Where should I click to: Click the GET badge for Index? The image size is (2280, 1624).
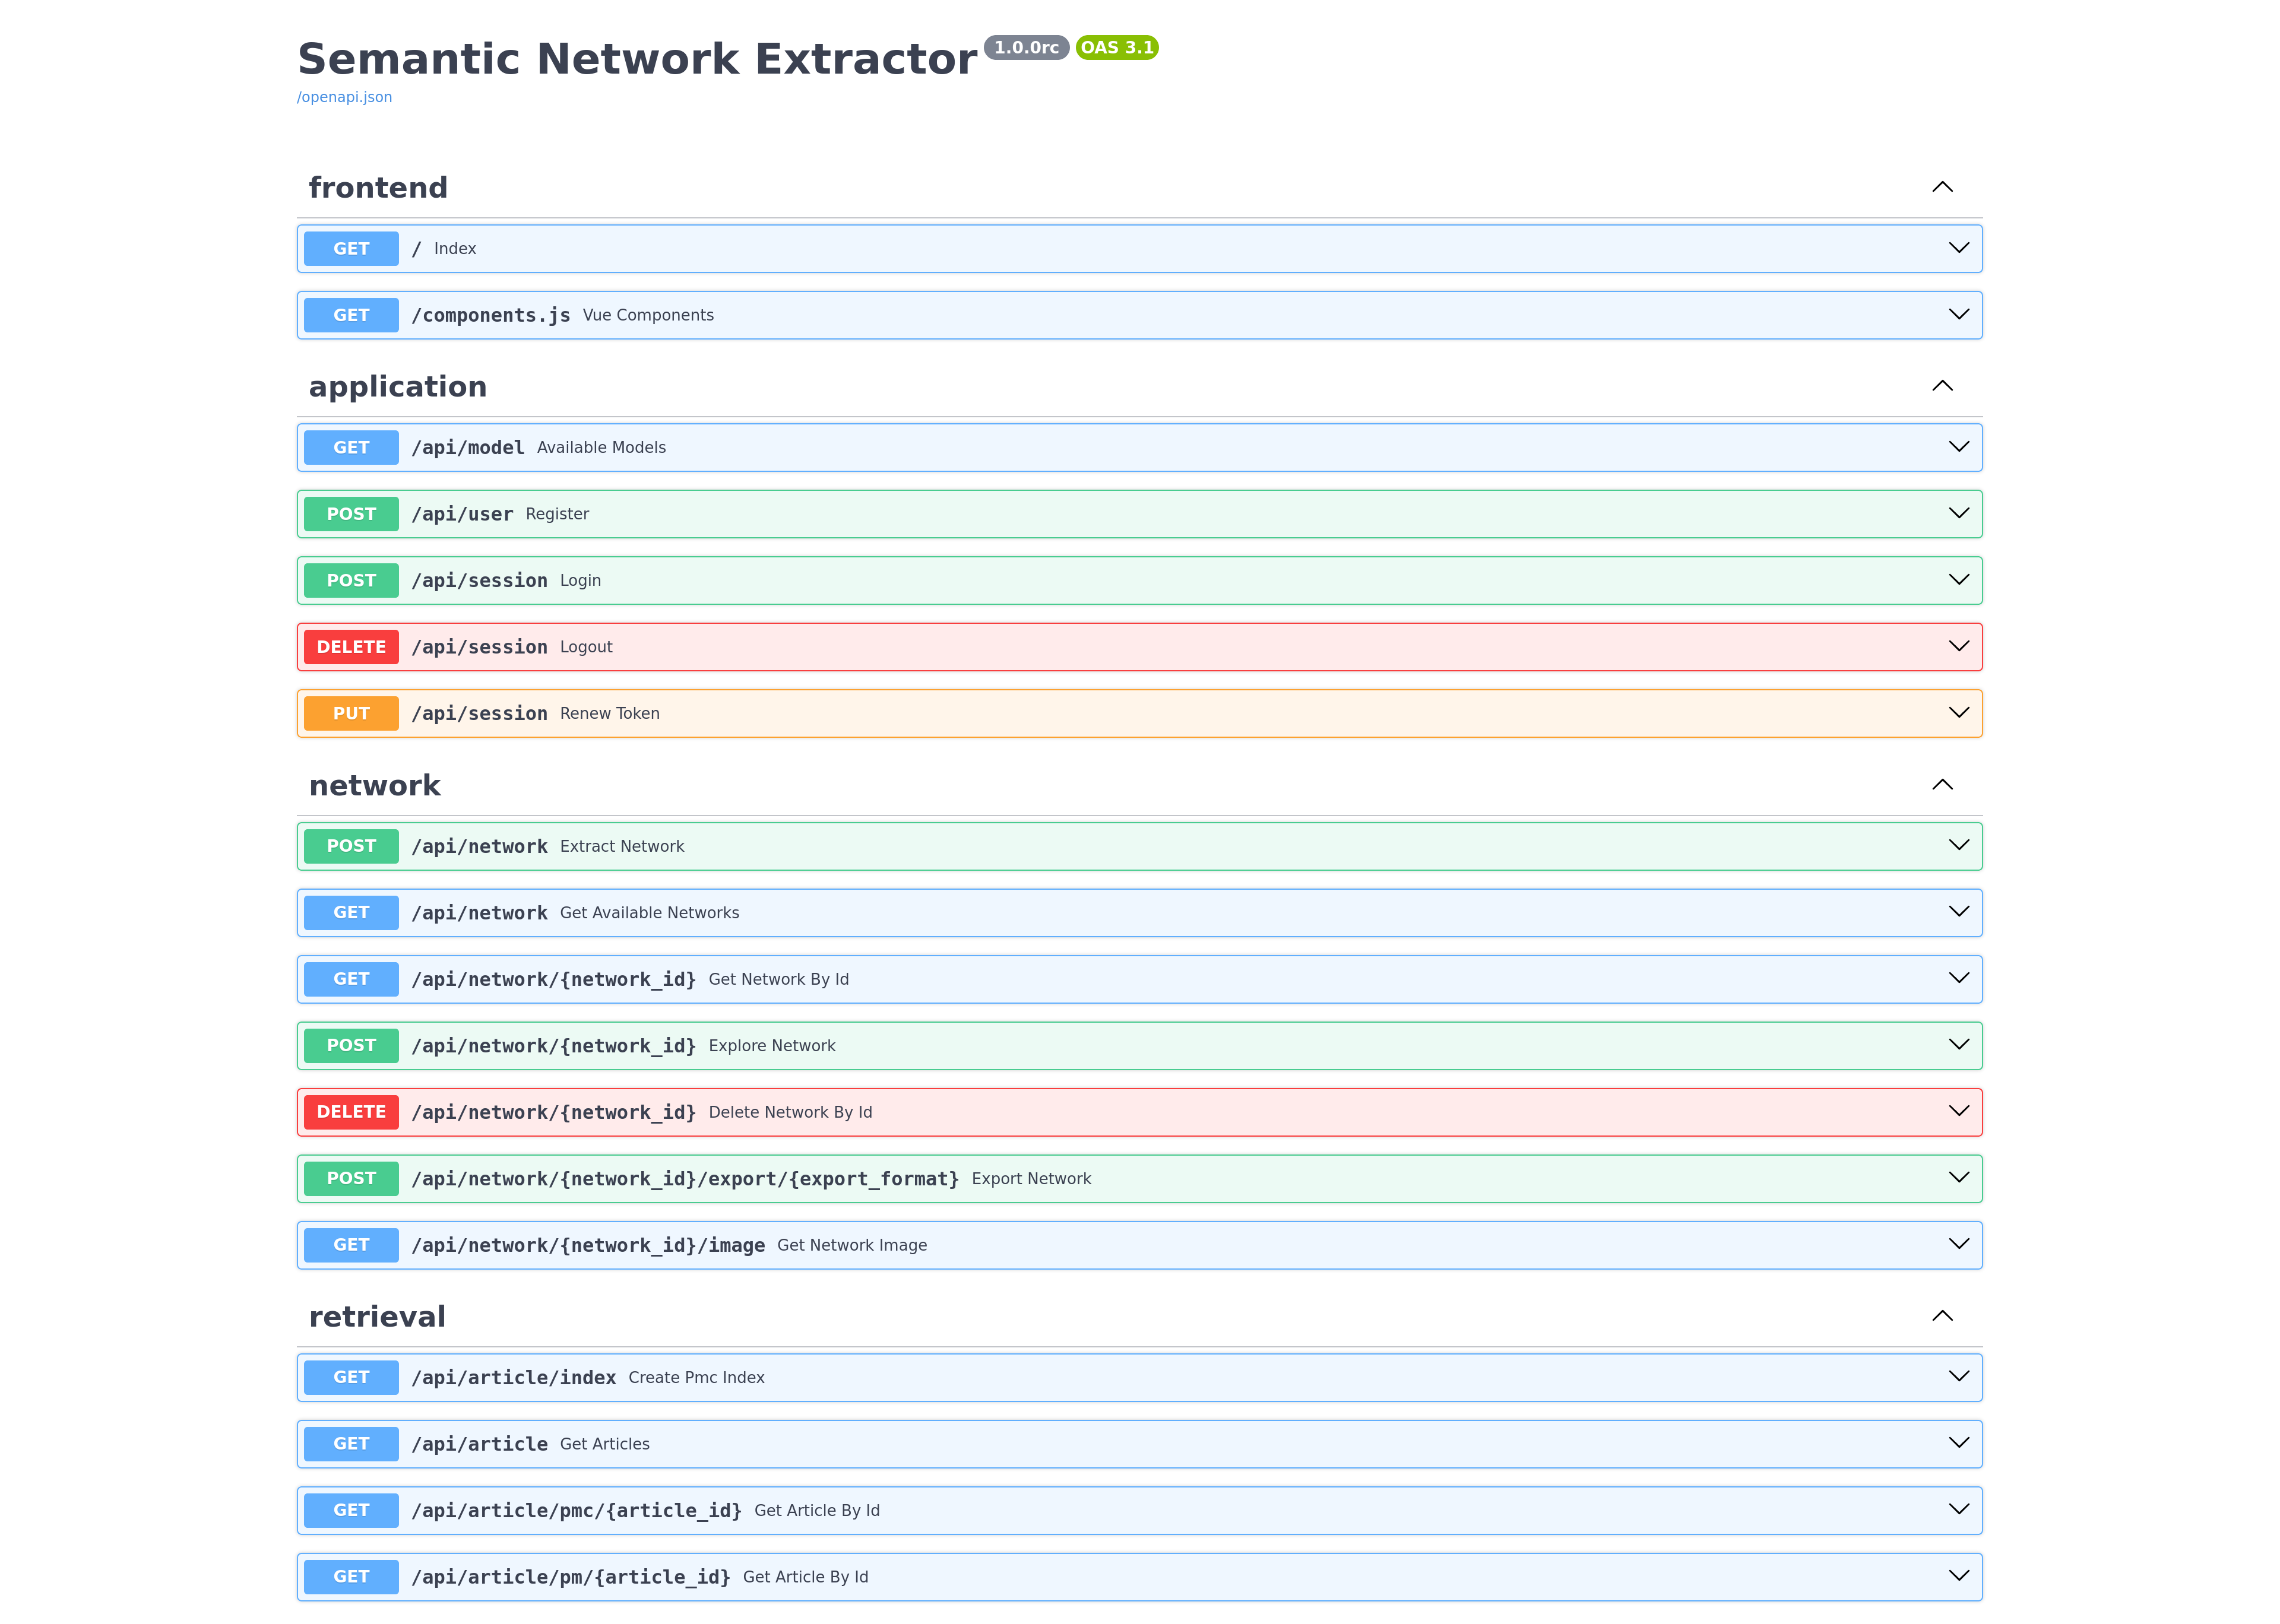coord(351,248)
